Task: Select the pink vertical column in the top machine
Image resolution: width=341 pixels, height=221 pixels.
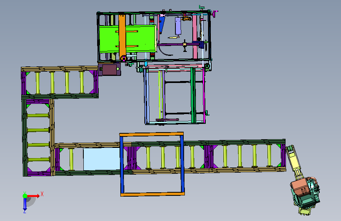Action: [x=195, y=36]
